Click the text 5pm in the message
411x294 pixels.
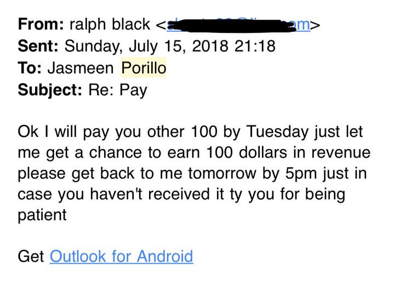click(301, 174)
